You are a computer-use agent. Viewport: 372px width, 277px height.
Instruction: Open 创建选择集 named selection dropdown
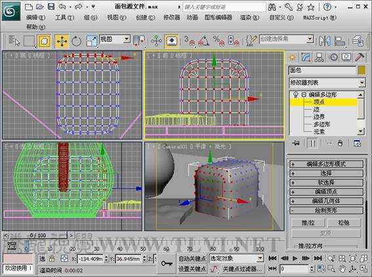[287, 39]
